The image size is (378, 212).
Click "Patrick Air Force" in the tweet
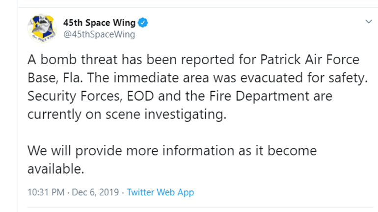[310, 60]
